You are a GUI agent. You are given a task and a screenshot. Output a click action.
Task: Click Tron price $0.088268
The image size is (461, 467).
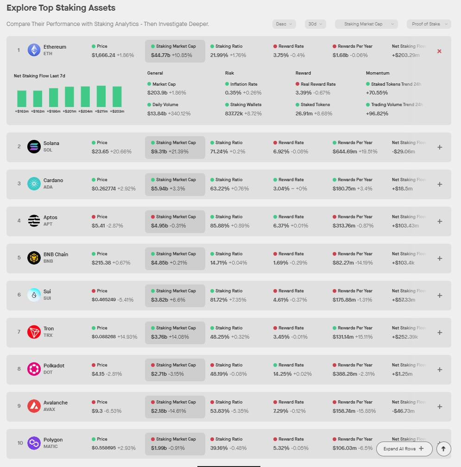pos(104,337)
